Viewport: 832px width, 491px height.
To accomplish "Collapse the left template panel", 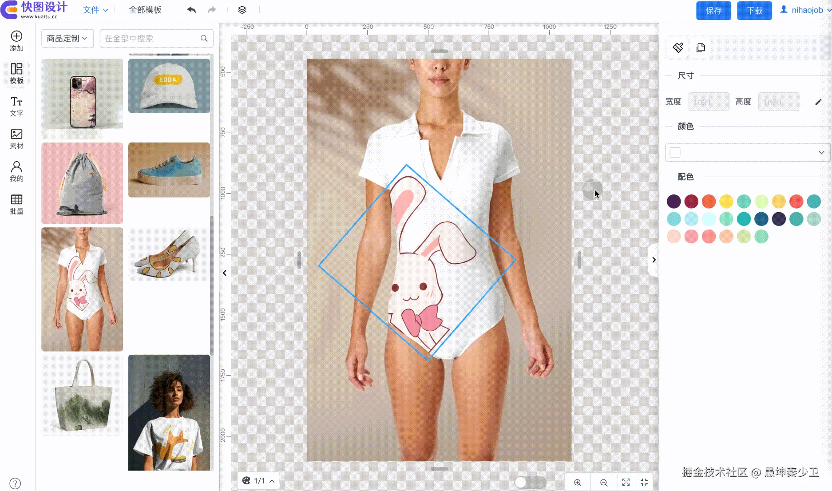I will tap(225, 273).
